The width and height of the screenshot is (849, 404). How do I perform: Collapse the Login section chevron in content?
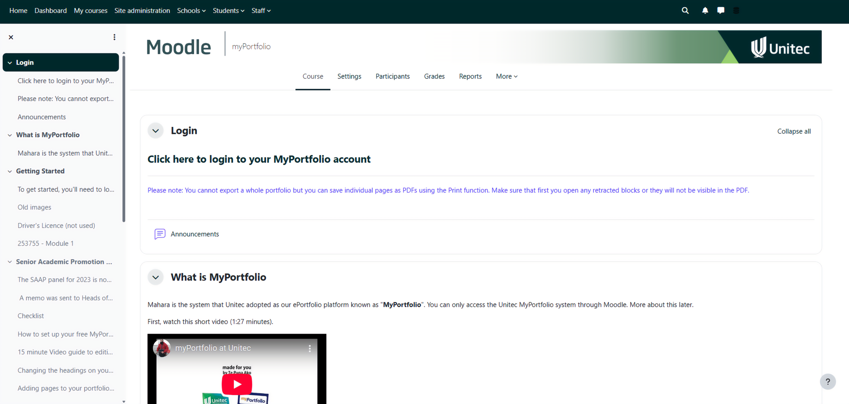156,131
